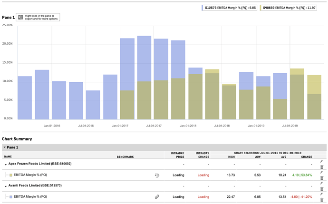Click the Benchmark column header
Viewport: 328px width, 204px height.
(x=125, y=156)
